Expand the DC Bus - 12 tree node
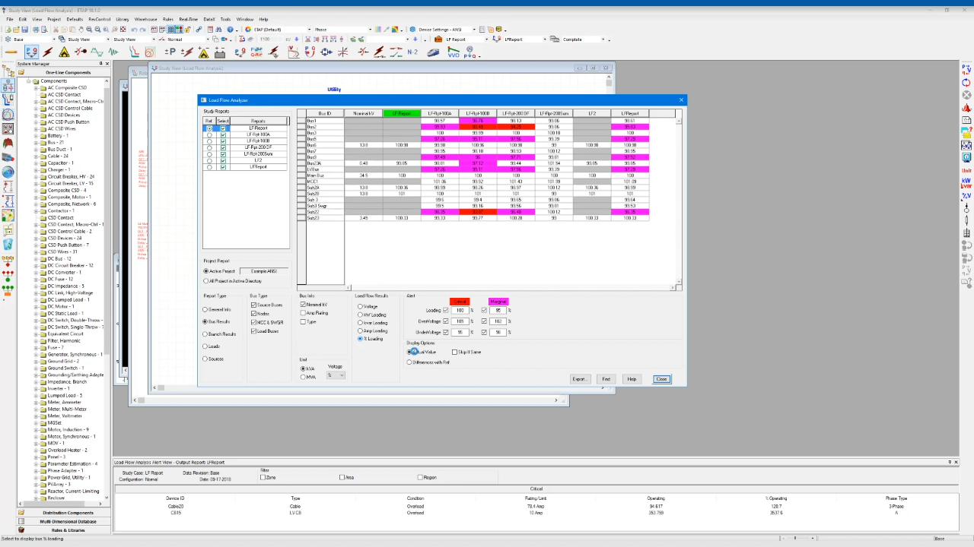The width and height of the screenshot is (974, 547). click(35, 258)
